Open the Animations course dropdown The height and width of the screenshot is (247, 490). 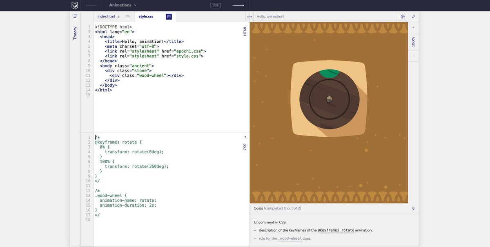click(x=123, y=5)
